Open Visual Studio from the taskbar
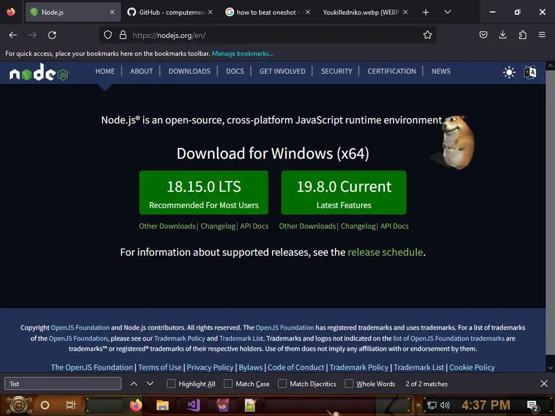The image size is (555, 416). 193,405
